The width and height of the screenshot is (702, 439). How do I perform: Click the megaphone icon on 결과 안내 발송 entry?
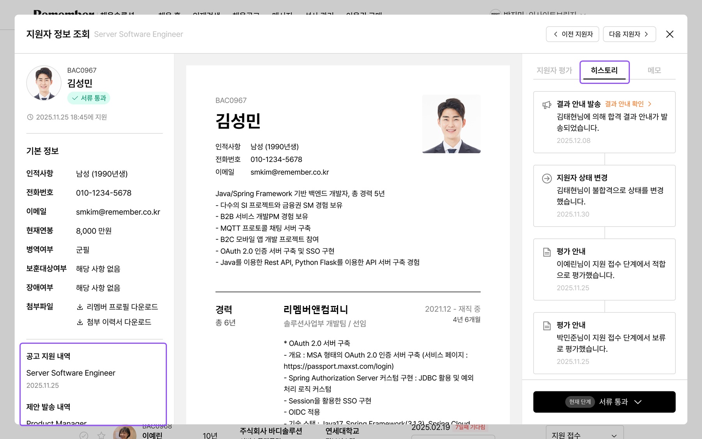[546, 104]
